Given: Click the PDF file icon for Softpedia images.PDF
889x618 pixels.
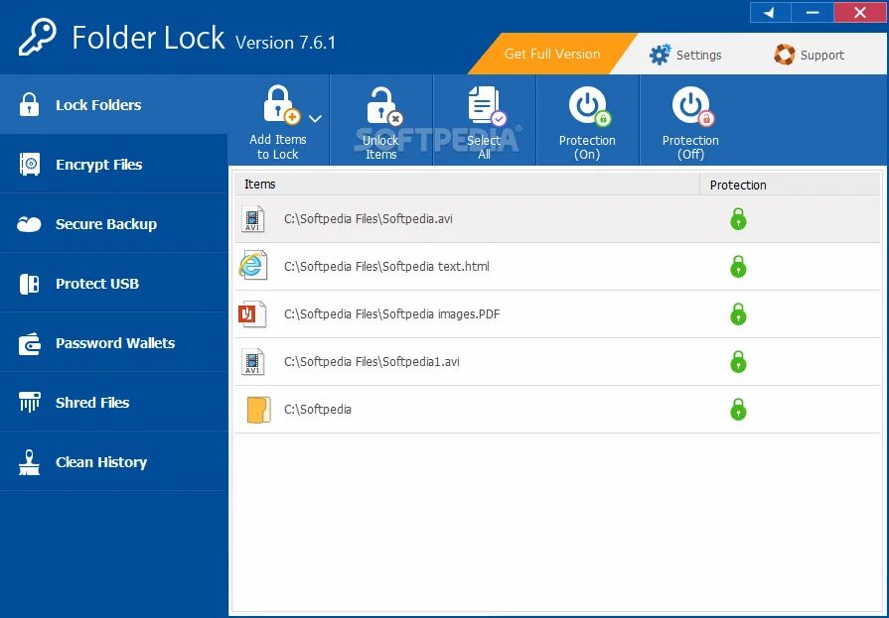Looking at the screenshot, I should tap(252, 313).
